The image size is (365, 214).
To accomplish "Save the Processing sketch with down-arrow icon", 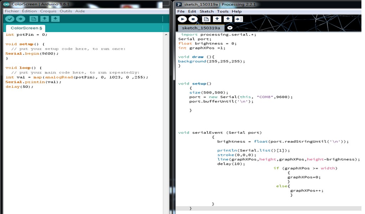I will 227,19.
